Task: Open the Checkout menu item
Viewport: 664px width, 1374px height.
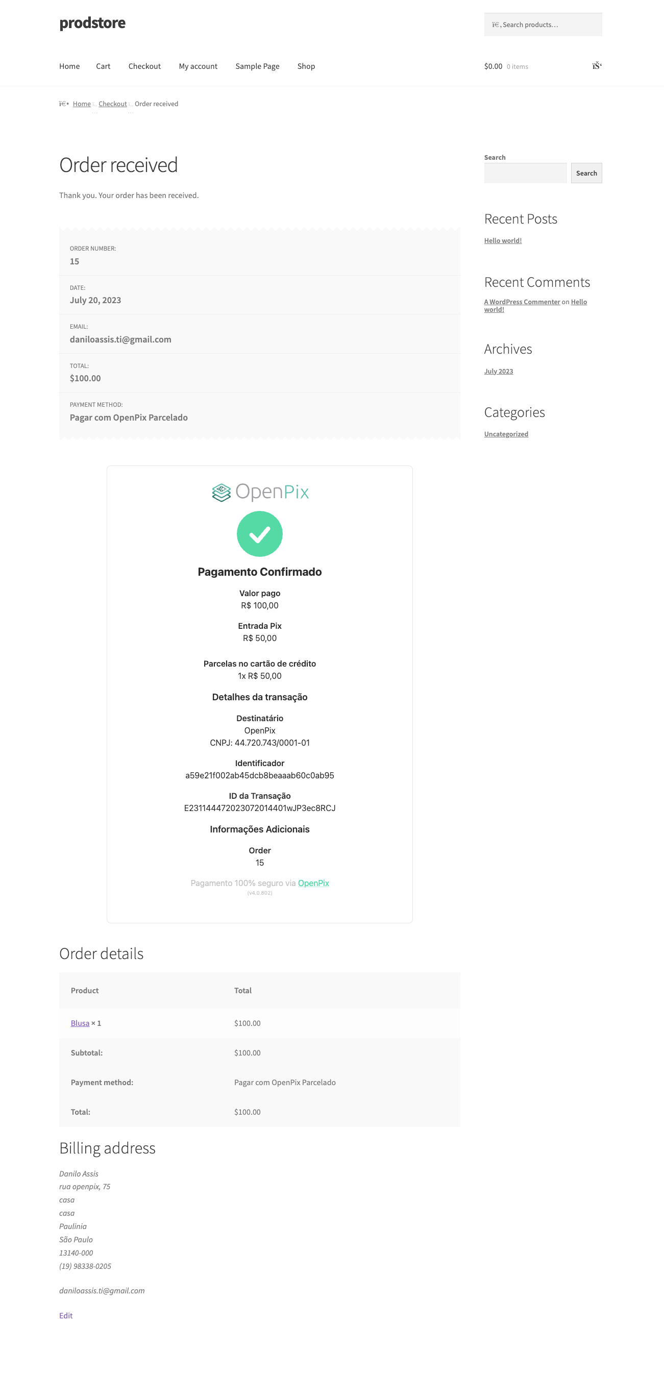Action: [x=144, y=66]
